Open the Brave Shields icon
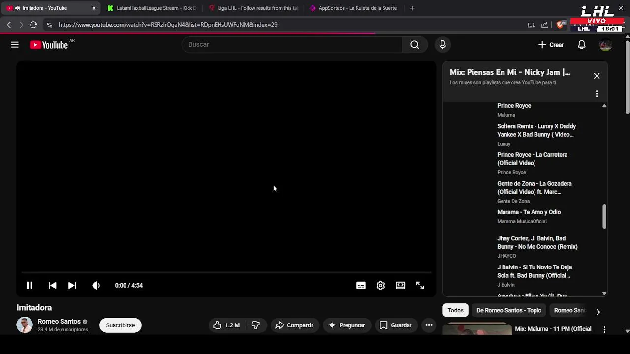 pos(560,25)
